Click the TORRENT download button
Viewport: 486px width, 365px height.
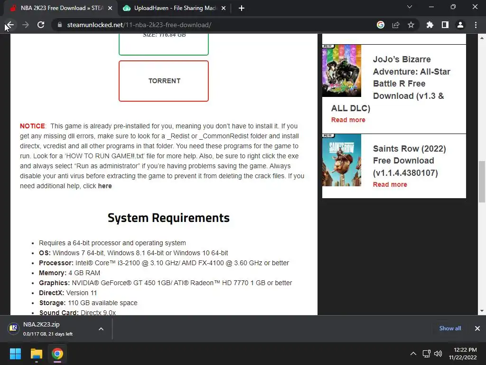[x=164, y=81]
